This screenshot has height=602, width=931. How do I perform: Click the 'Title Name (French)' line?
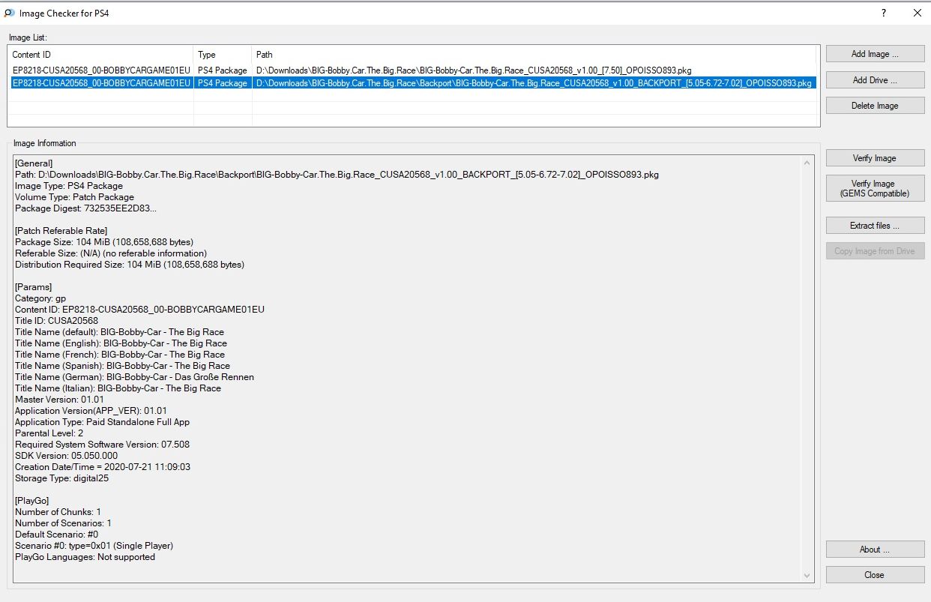[x=120, y=355]
